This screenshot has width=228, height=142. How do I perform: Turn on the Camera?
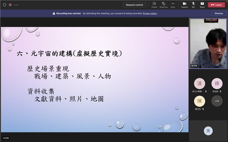184,5
